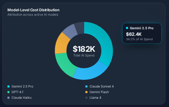
Task: Click the $182K total in the donut center
Action: 84,49
